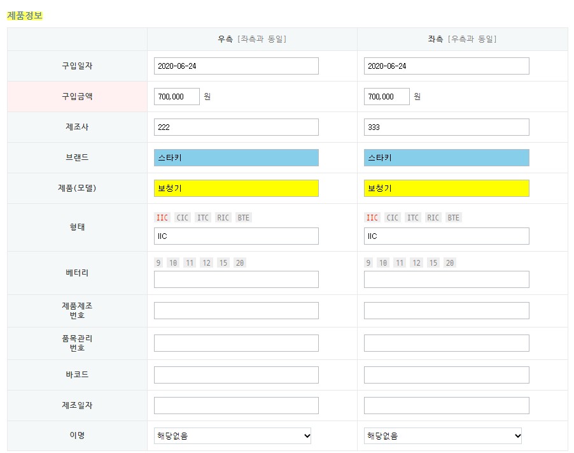Click [우측과 동일] link in 좌측 header
574x453 pixels.
(472, 40)
